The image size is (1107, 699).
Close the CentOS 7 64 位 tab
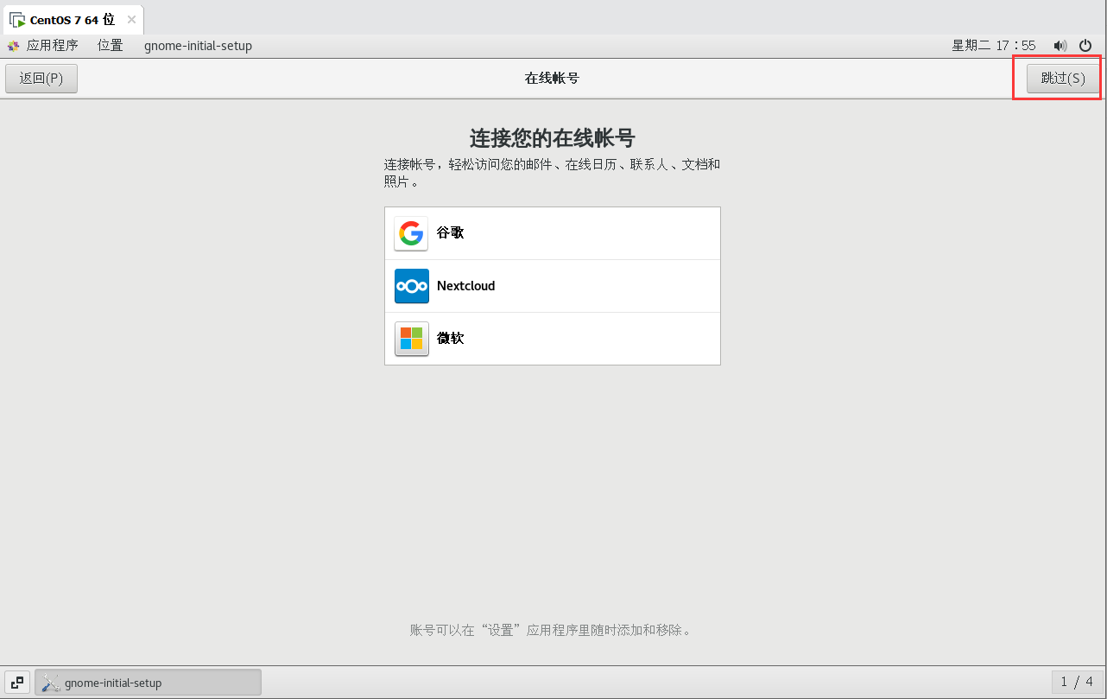(x=131, y=19)
